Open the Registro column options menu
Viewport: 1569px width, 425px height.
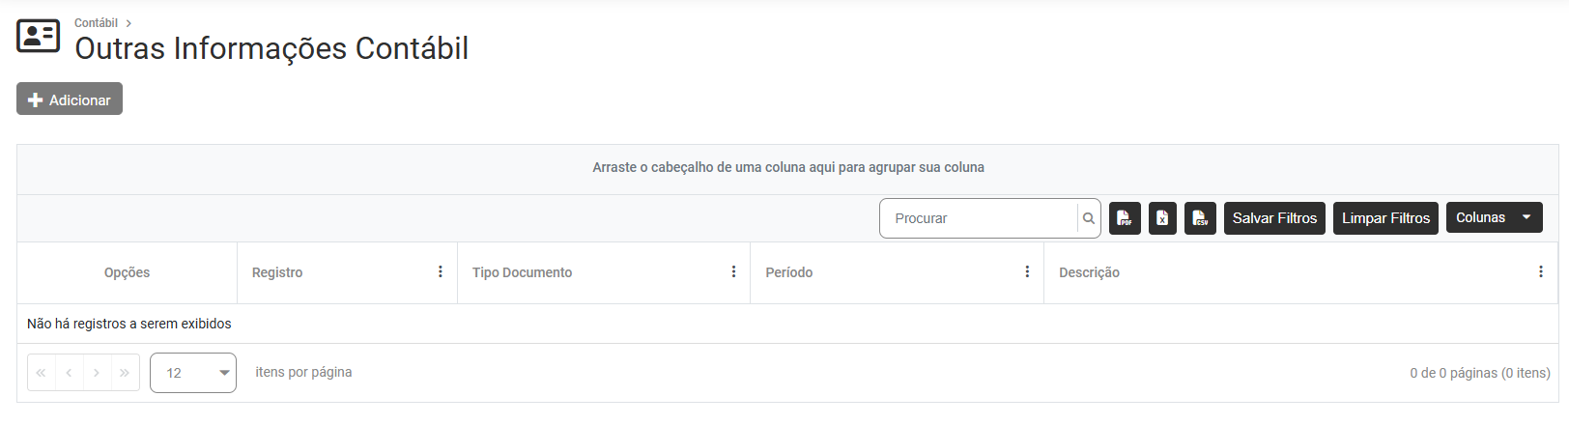pyautogui.click(x=441, y=272)
